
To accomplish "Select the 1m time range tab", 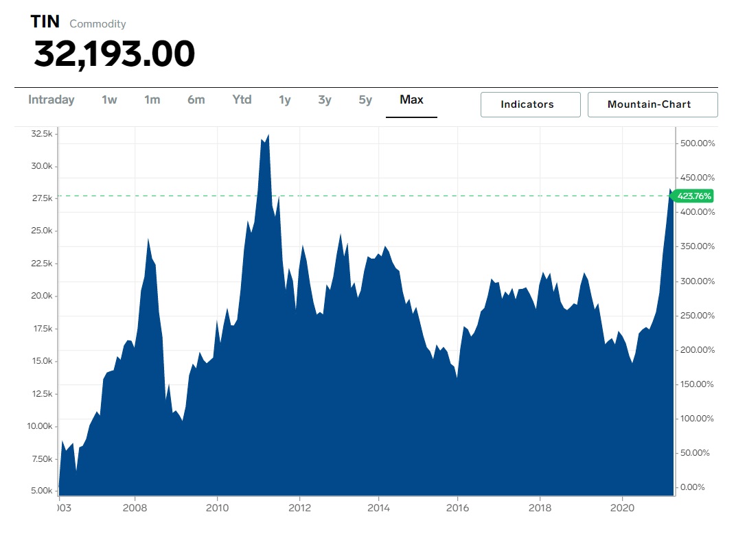I will point(152,100).
